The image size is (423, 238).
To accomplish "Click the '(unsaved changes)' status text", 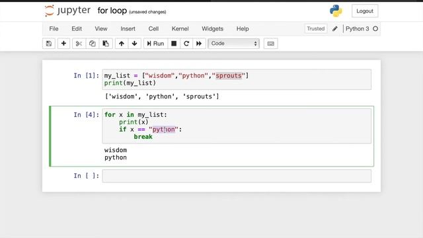I will coord(147,12).
